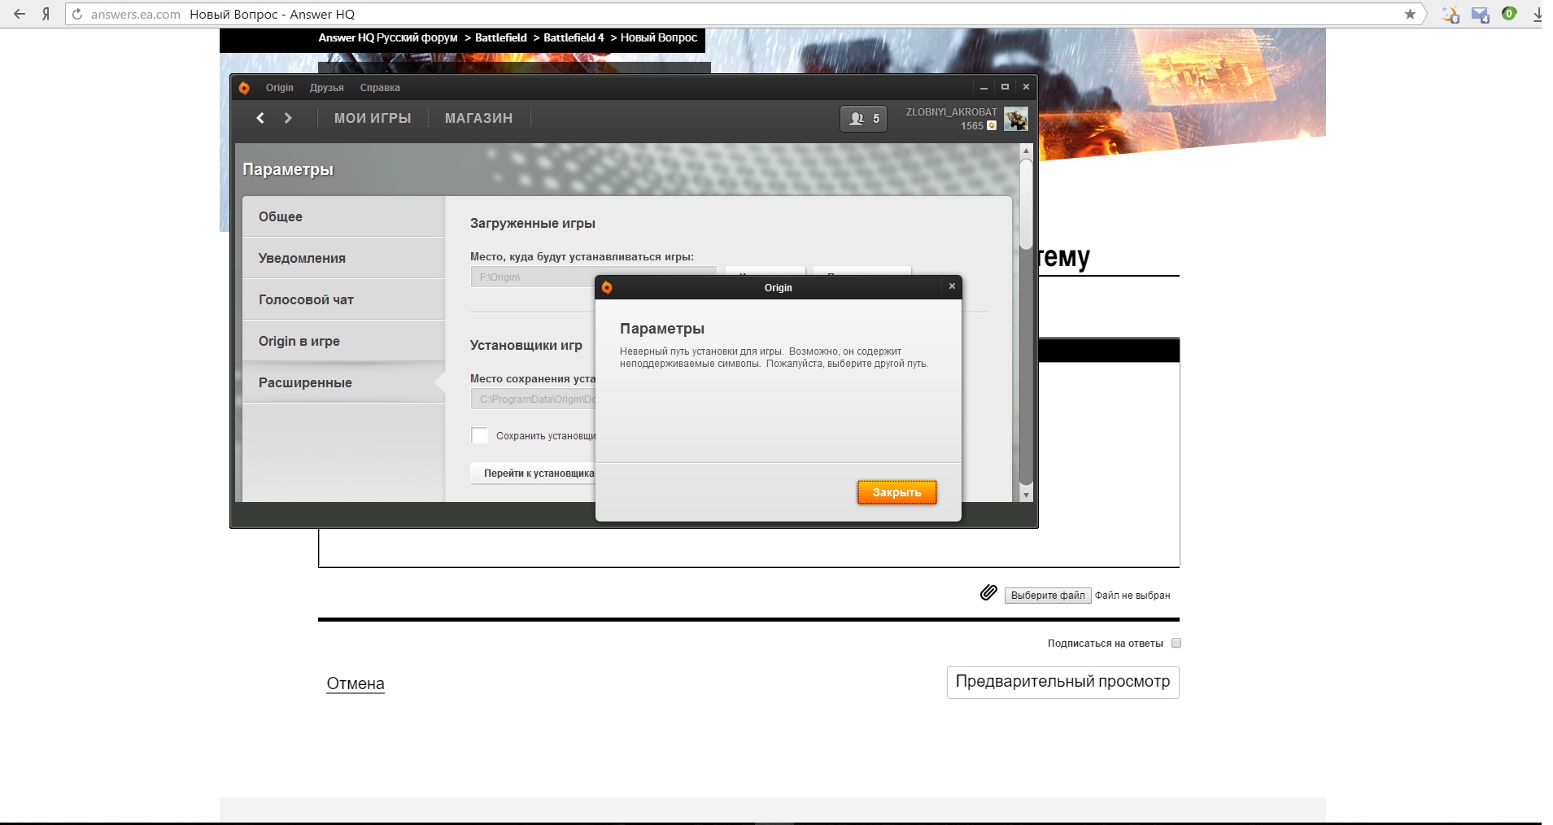Click the scrollbar up arrow in Origin
Viewport: 1553px width, 825px height.
point(1026,151)
